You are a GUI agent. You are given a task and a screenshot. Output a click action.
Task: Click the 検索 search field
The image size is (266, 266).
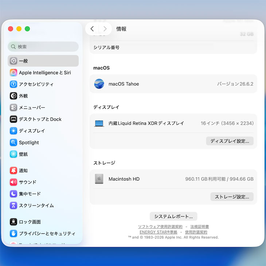coord(43,47)
